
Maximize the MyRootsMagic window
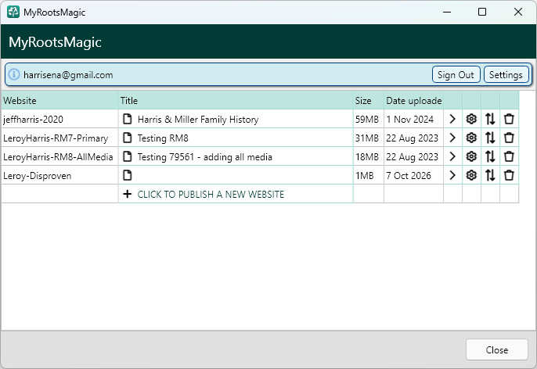click(482, 12)
